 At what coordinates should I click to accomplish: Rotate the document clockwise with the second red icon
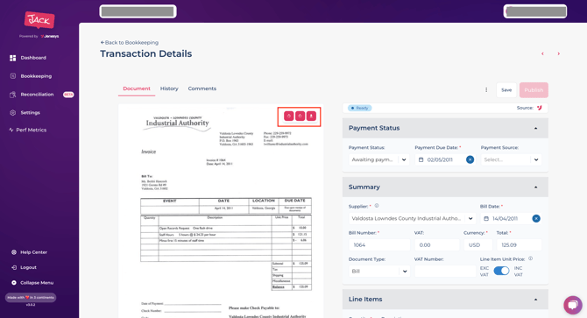click(300, 116)
